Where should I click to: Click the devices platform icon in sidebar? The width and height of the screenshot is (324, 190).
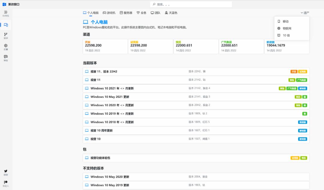point(6,25)
